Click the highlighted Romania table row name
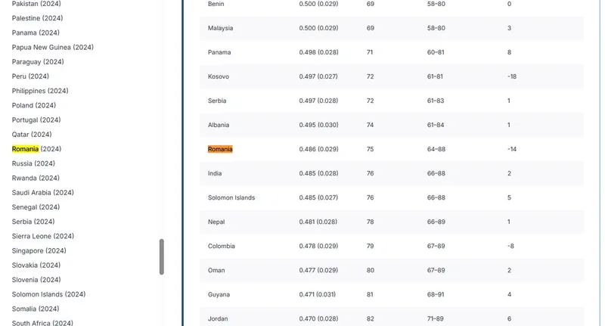This screenshot has width=605, height=326. [220, 149]
